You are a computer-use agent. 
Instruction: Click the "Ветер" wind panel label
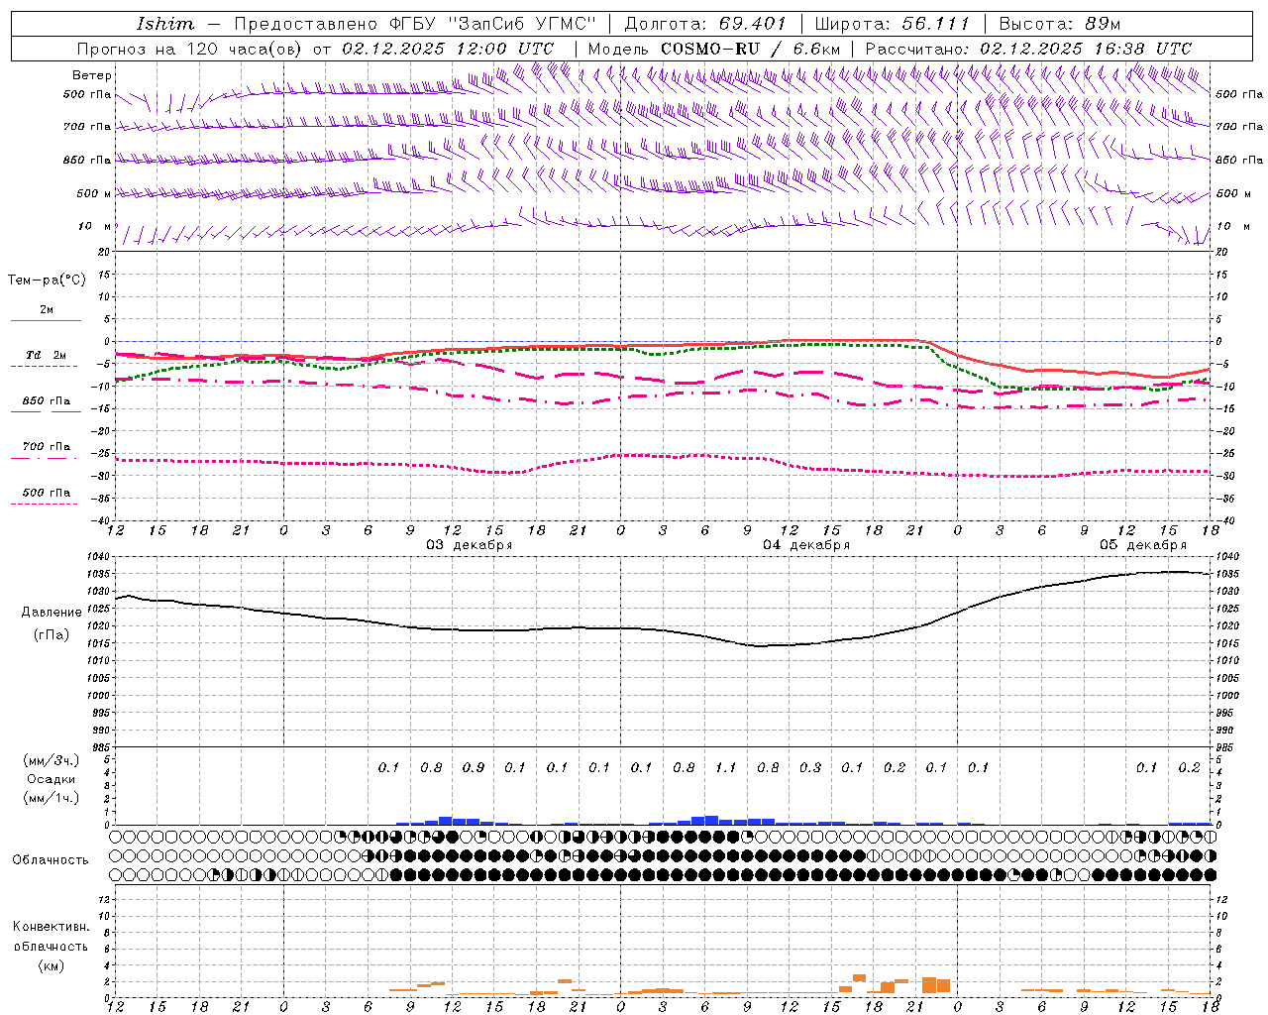coord(92,75)
